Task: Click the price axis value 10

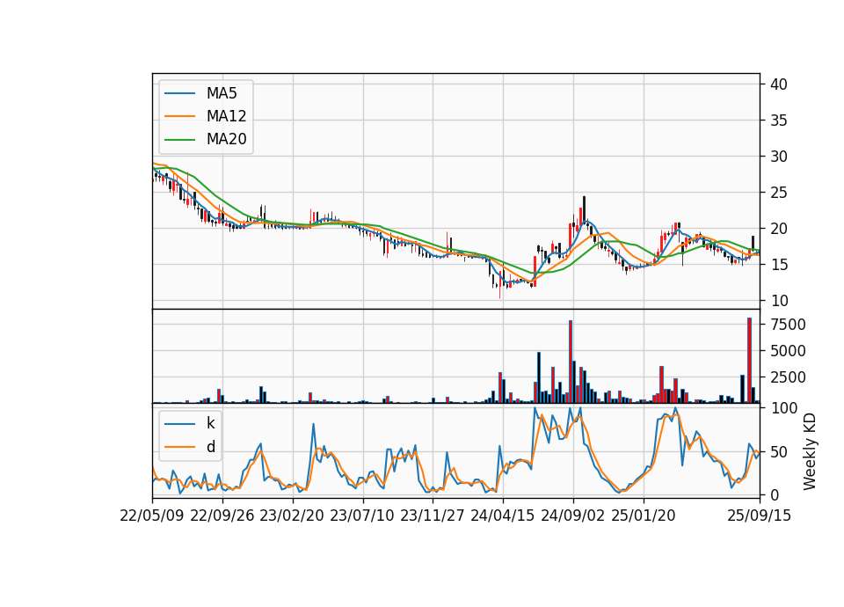Action: (779, 301)
